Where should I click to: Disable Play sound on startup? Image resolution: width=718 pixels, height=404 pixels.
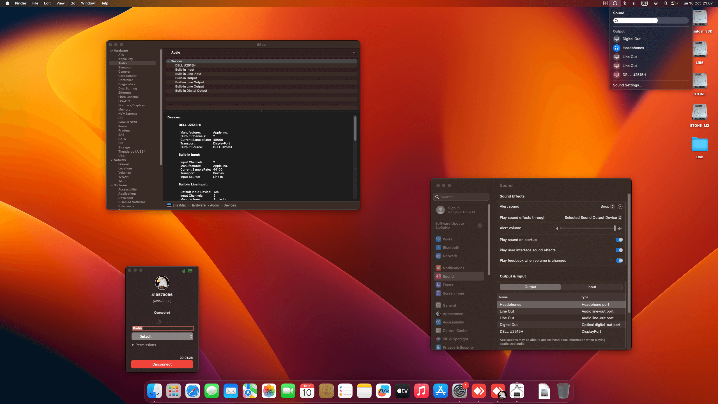tap(619, 240)
